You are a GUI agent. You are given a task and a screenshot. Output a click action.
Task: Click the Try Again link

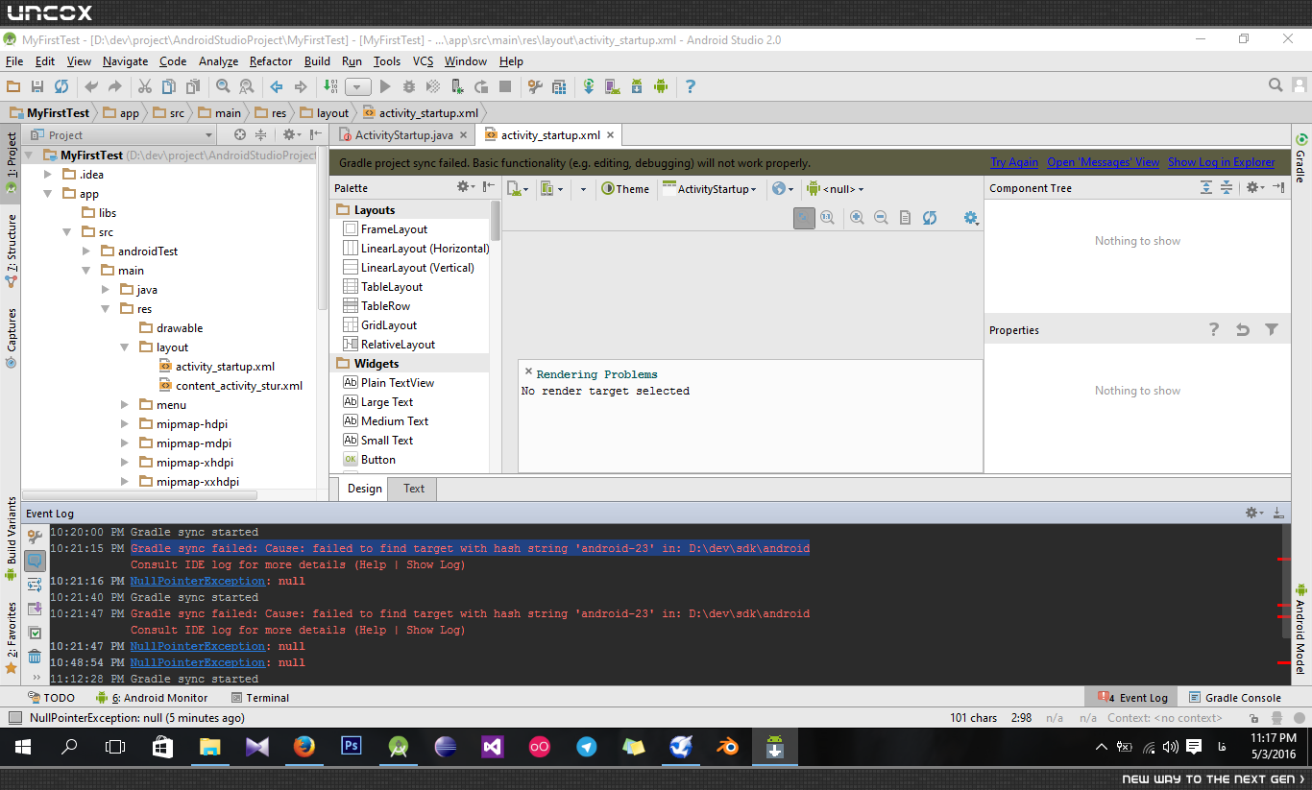(x=1014, y=162)
